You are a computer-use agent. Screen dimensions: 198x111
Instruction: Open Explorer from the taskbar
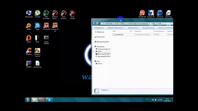point(35,100)
